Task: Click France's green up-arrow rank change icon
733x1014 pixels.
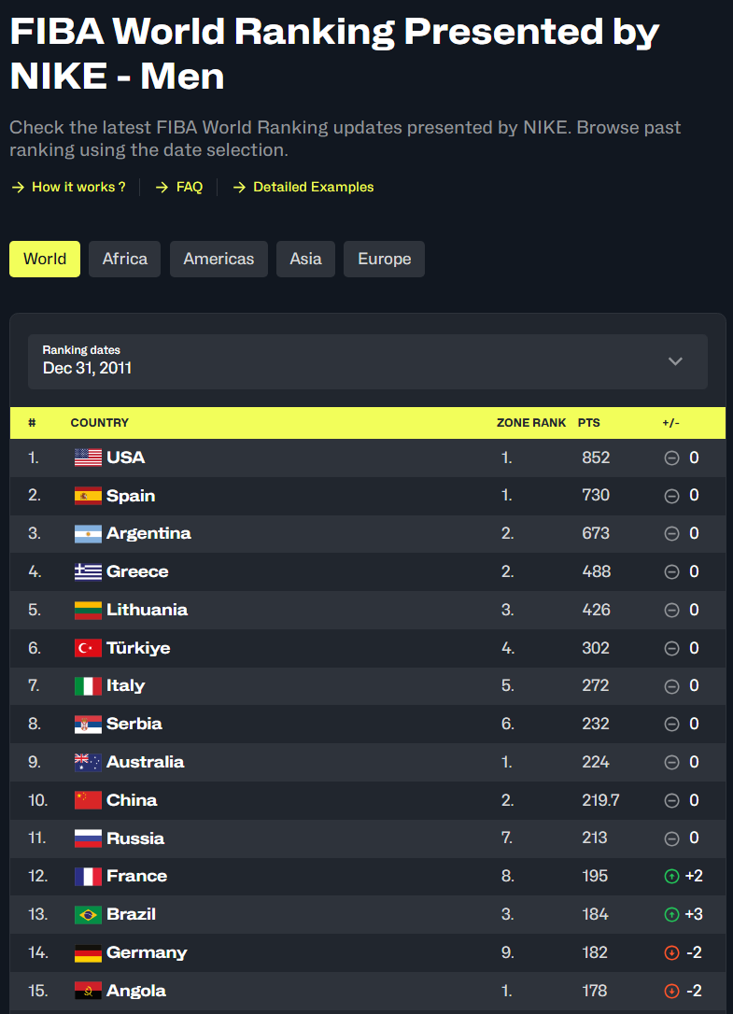Action: pyautogui.click(x=670, y=877)
